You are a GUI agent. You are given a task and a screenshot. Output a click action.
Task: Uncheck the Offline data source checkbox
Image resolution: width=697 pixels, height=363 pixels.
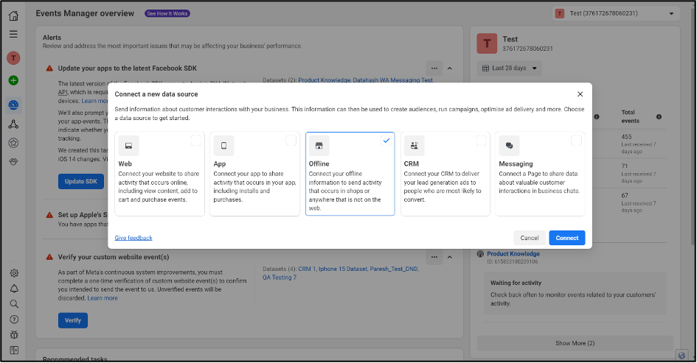pyautogui.click(x=386, y=141)
